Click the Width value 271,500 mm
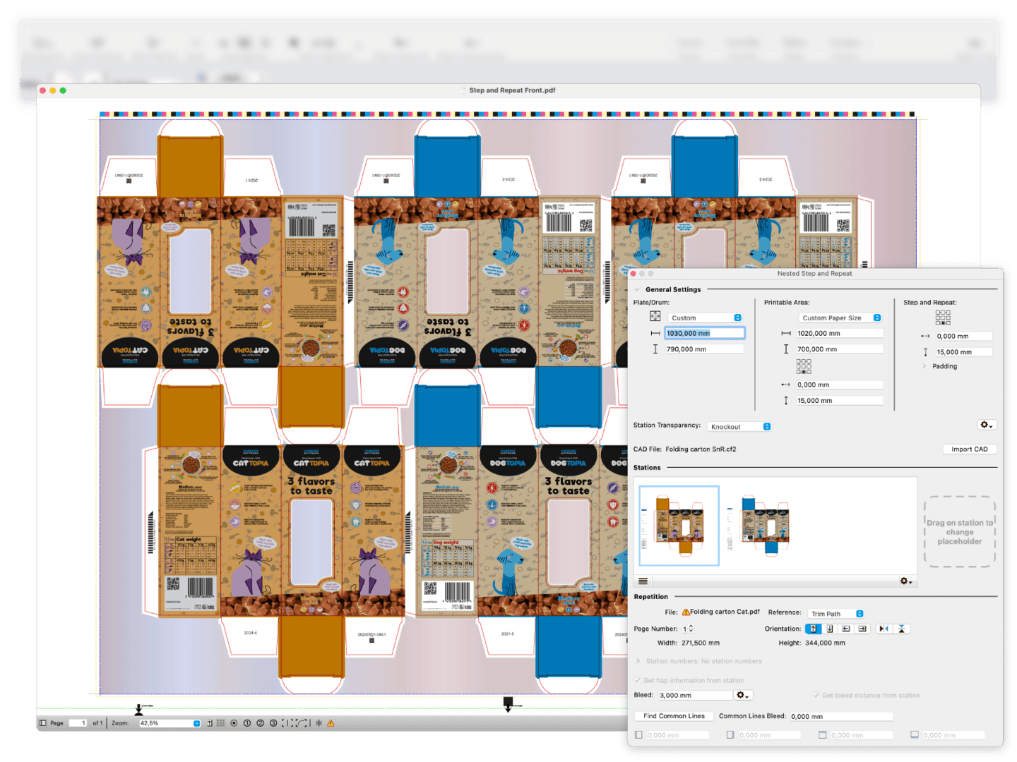Image resolution: width=1017 pixels, height=762 pixels. (x=701, y=643)
